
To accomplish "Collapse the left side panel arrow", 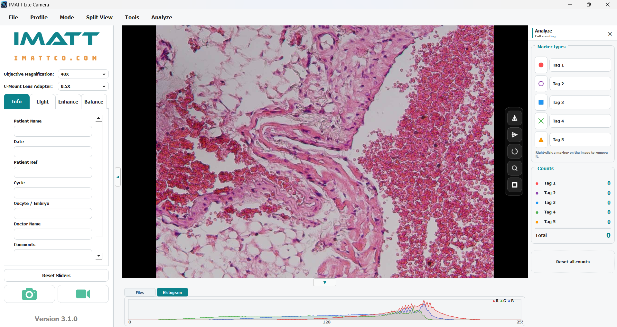I will coord(118,177).
